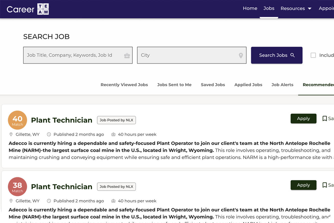Viewport: 334px width, 223px height.
Task: Go to the Applied Jobs tab
Action: [x=248, y=85]
